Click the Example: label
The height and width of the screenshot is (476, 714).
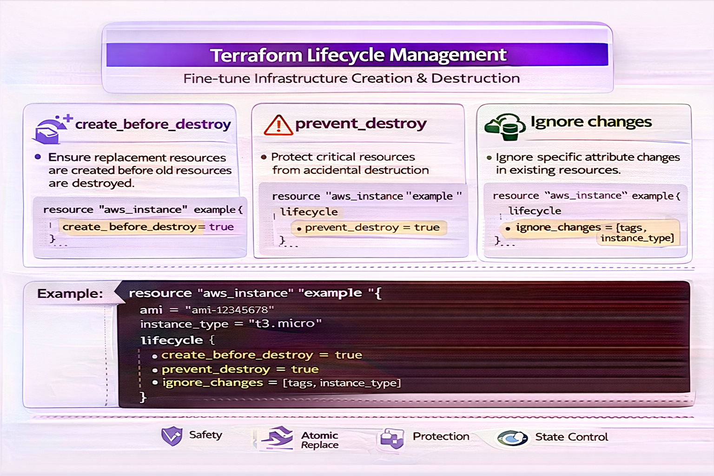point(70,294)
